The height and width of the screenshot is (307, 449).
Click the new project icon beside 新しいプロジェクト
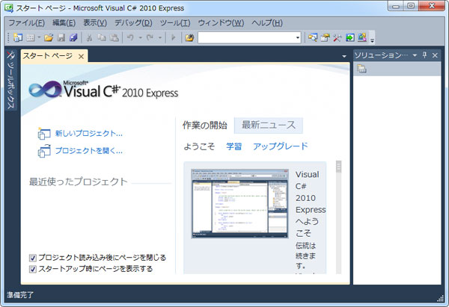(x=44, y=134)
